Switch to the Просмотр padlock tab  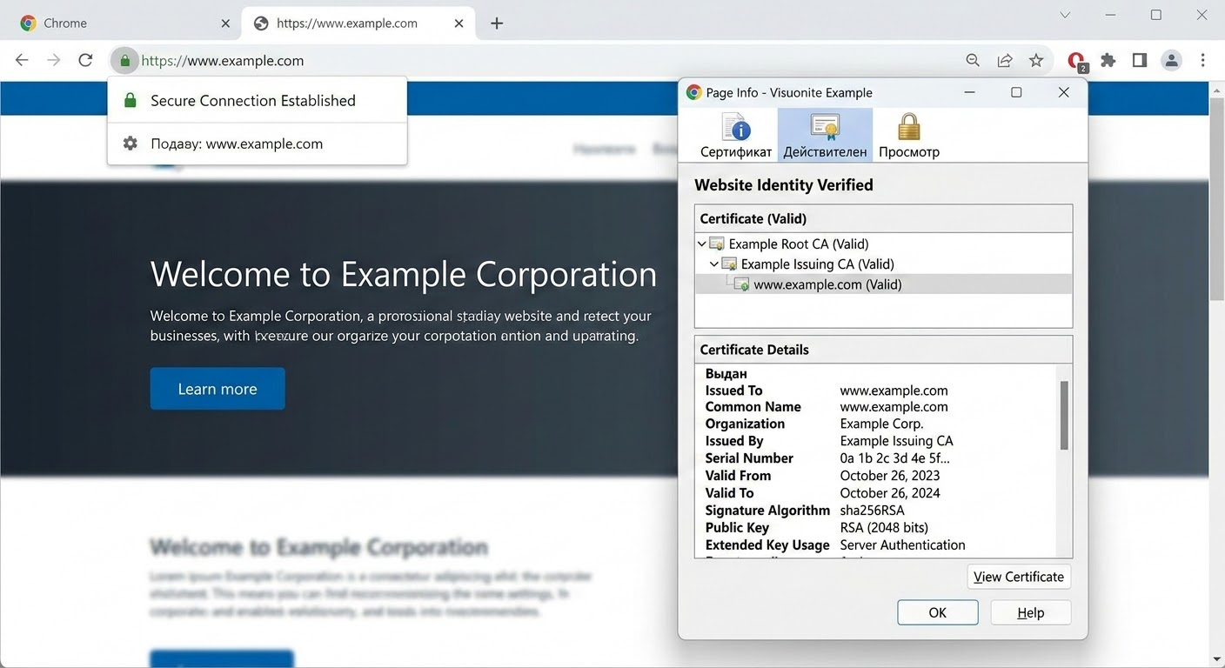[x=908, y=135]
